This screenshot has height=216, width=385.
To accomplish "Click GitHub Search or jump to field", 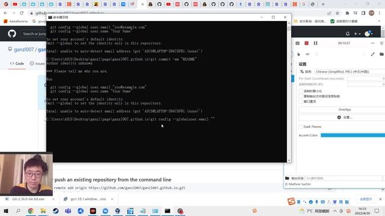I will pos(33,34).
